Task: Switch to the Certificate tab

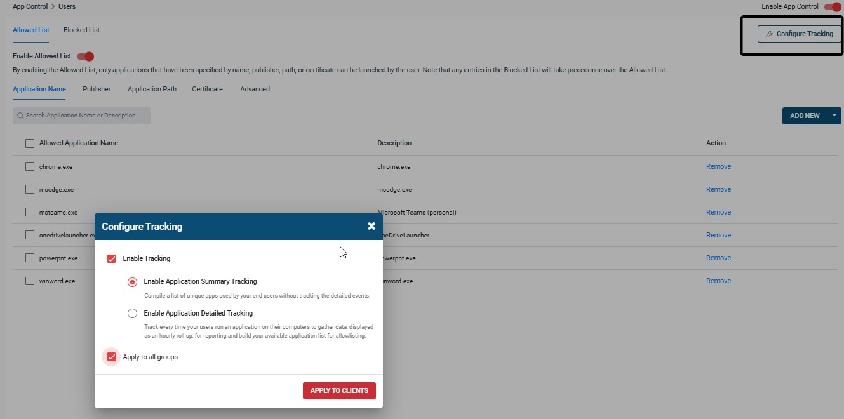Action: click(207, 89)
